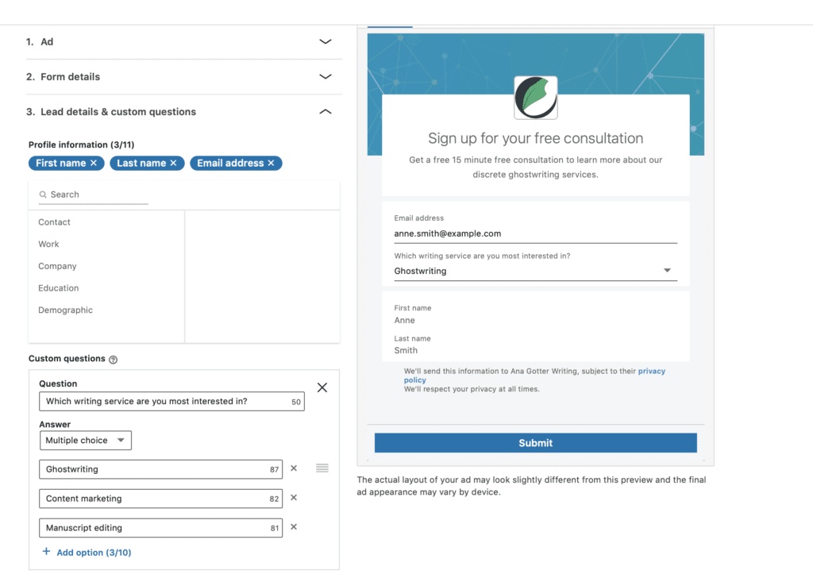Select the Contact profile category
Viewport: 813px width, 578px height.
pyautogui.click(x=55, y=222)
